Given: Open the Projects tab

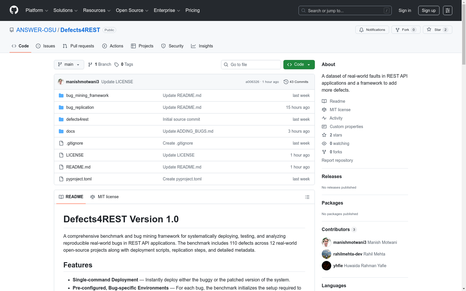Looking at the screenshot, I should 142,46.
